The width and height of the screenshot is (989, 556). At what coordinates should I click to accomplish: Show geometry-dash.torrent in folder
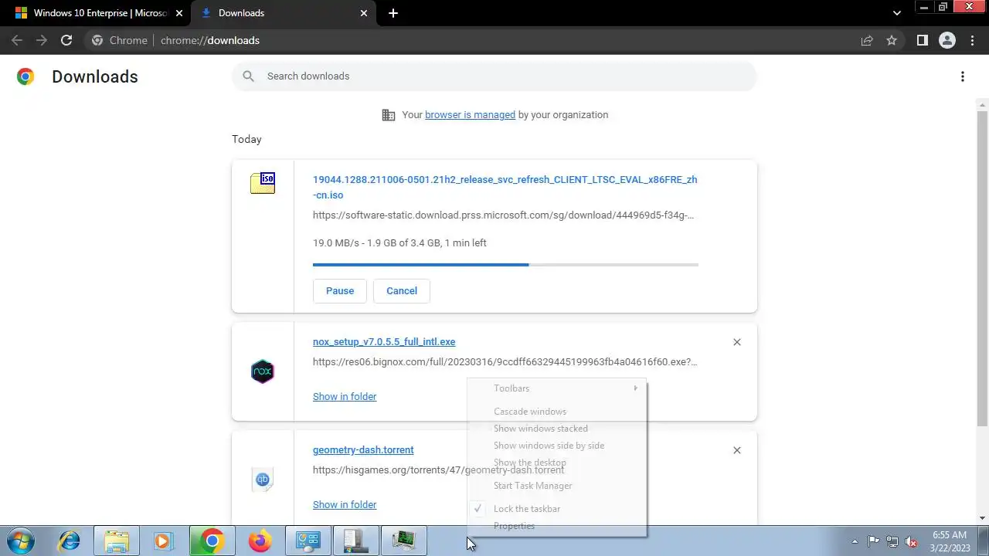(345, 504)
